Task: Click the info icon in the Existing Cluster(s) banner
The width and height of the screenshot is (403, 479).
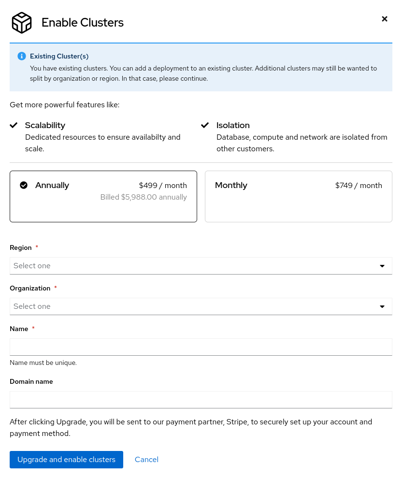Action: point(21,56)
